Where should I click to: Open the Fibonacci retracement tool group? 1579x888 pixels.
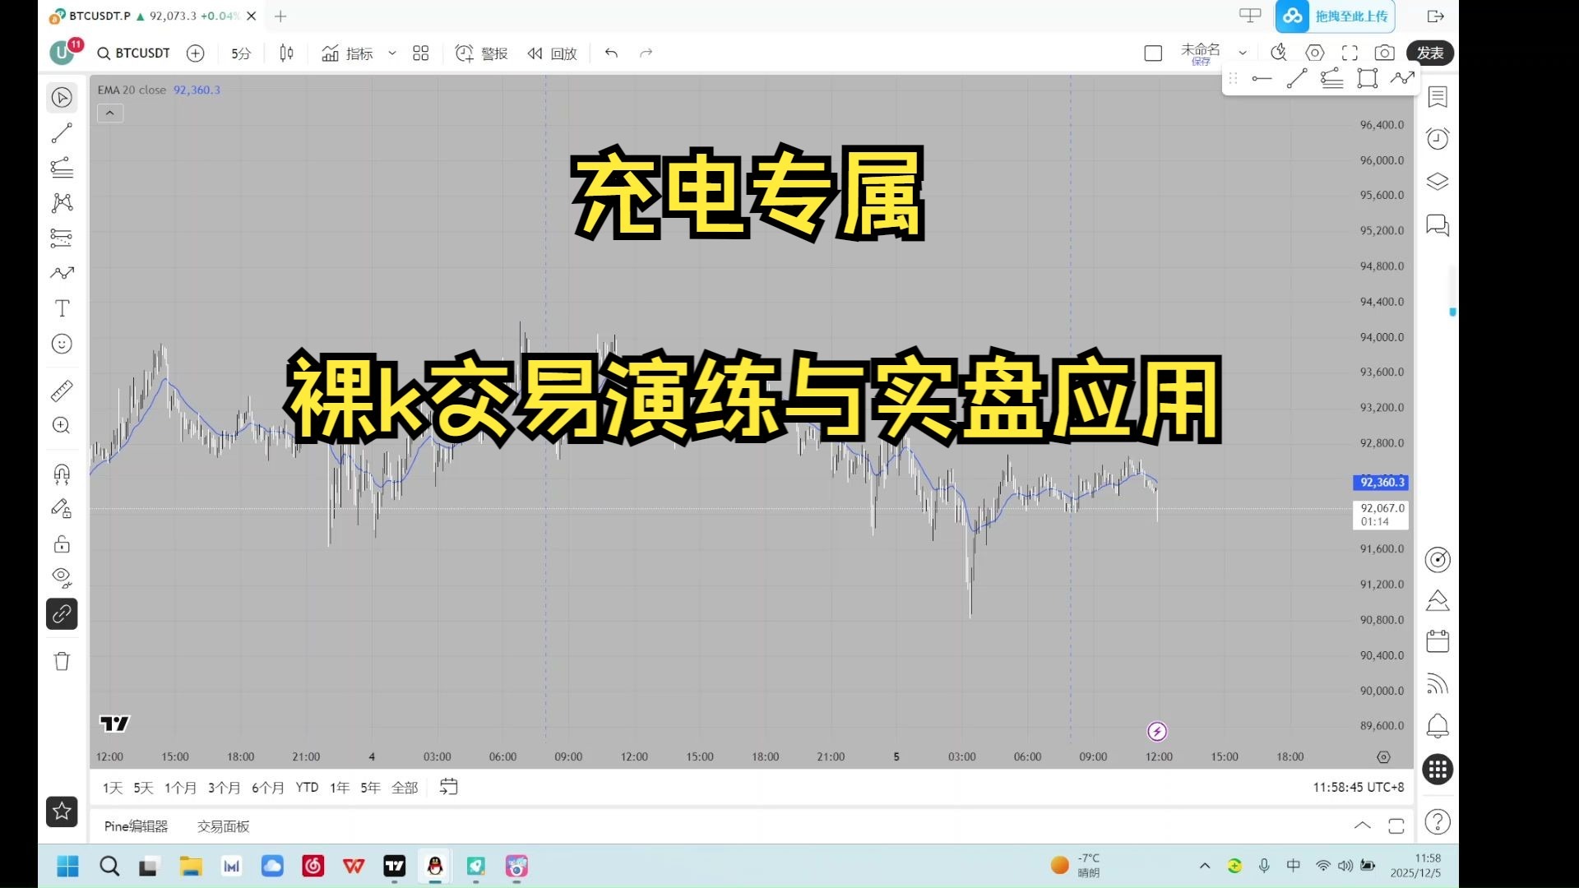coord(62,168)
